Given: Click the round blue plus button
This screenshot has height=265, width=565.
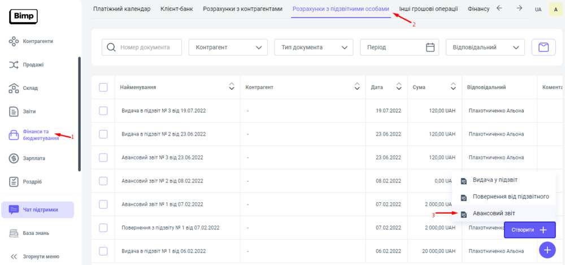Looking at the screenshot, I should [x=547, y=249].
